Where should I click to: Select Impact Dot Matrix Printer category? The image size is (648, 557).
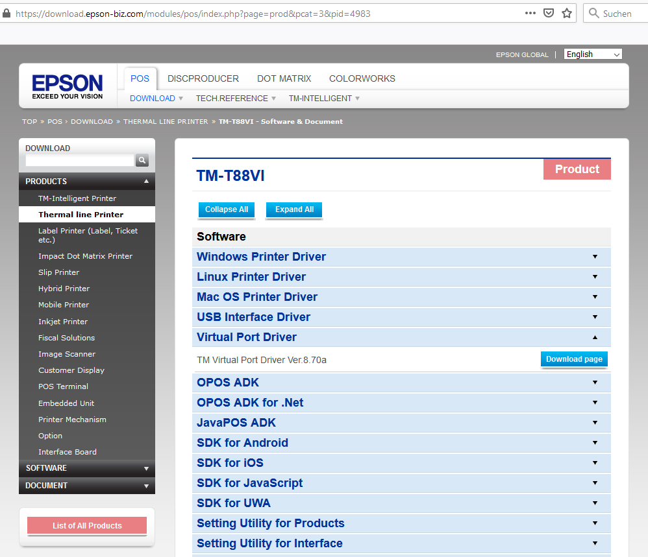(87, 256)
